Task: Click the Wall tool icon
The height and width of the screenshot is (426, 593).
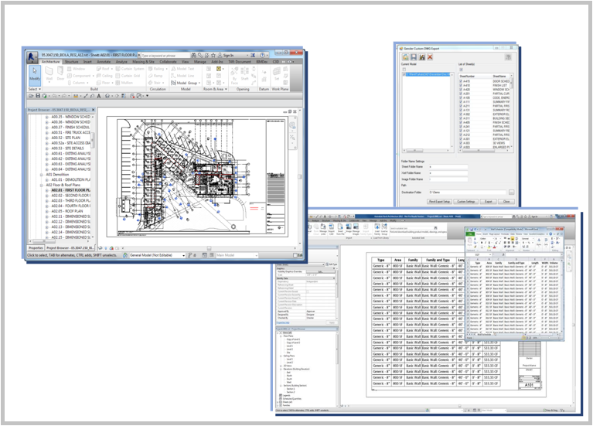Action: coord(49,74)
